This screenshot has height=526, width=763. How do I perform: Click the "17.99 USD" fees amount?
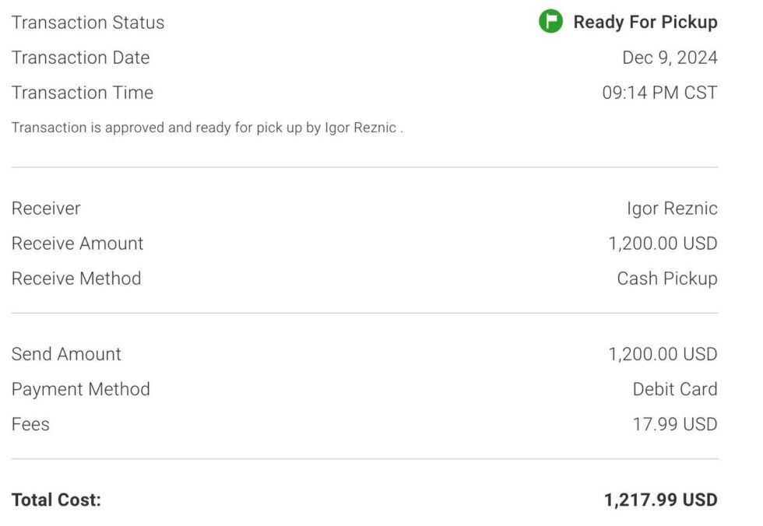pyautogui.click(x=675, y=424)
